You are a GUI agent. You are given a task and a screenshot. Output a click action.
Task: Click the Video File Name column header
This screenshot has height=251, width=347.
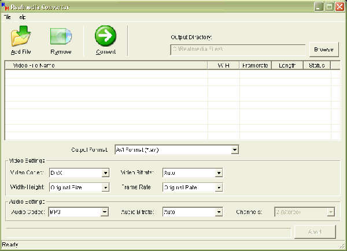tap(106, 65)
